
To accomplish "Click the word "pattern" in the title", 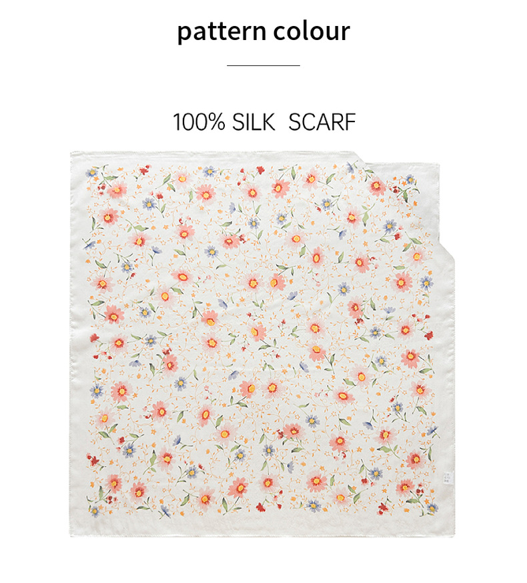I will pyautogui.click(x=221, y=31).
